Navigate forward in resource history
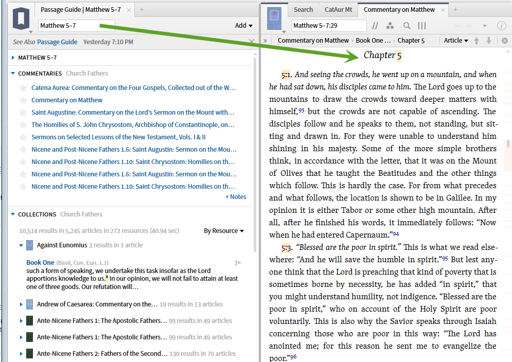This screenshot has width=512, height=362. (470, 26)
